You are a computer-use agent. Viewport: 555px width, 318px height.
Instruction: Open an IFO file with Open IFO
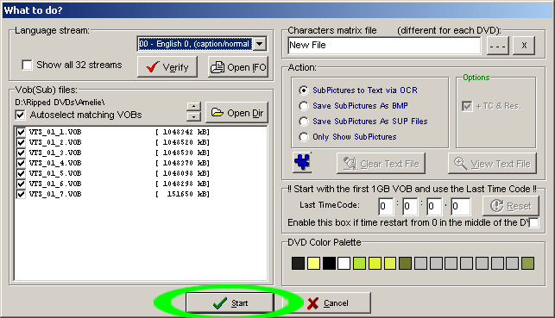tap(238, 66)
